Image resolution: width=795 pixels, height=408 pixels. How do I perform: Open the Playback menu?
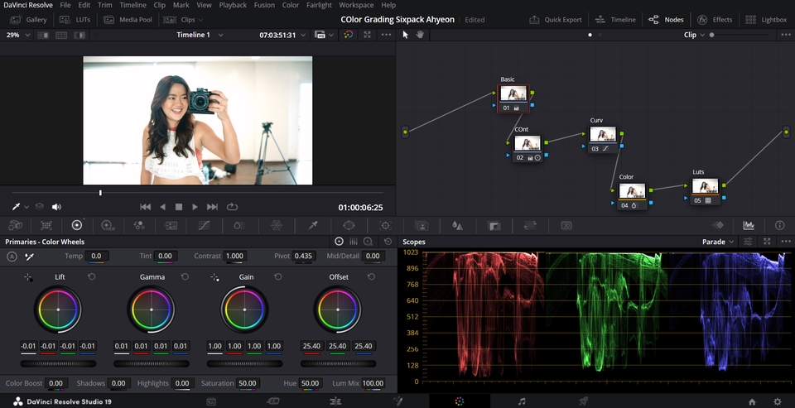coord(233,5)
